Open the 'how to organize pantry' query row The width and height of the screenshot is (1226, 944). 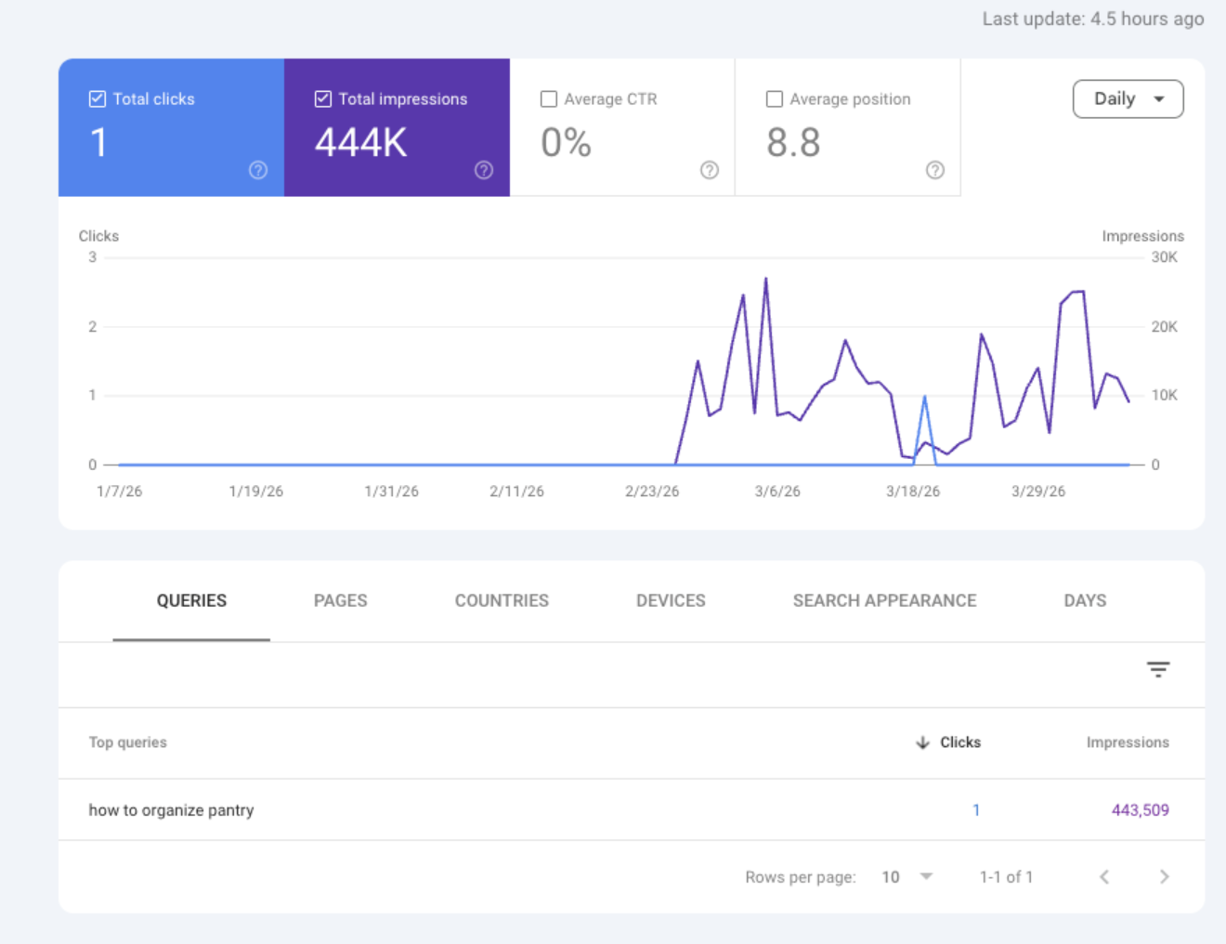[632, 809]
